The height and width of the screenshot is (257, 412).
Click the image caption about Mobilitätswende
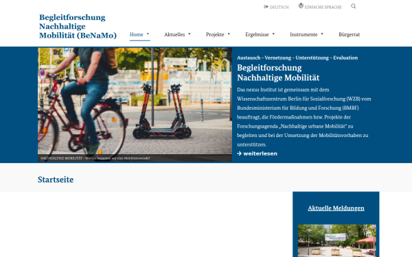point(95,158)
